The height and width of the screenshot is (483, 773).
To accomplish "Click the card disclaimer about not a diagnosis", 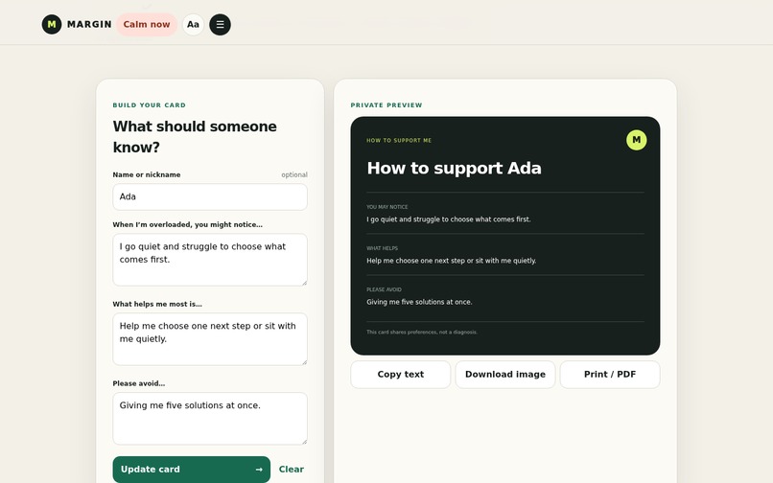I will (422, 333).
